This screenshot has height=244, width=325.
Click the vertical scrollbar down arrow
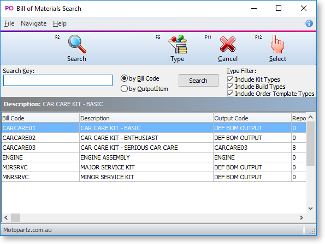pos(310,208)
